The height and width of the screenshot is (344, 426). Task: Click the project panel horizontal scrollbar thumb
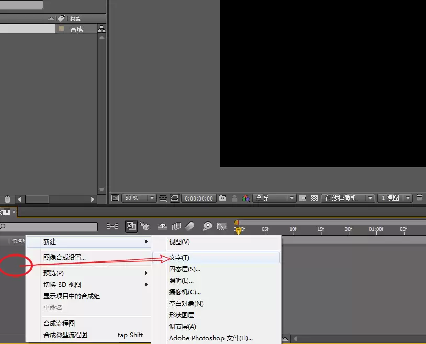37,199
